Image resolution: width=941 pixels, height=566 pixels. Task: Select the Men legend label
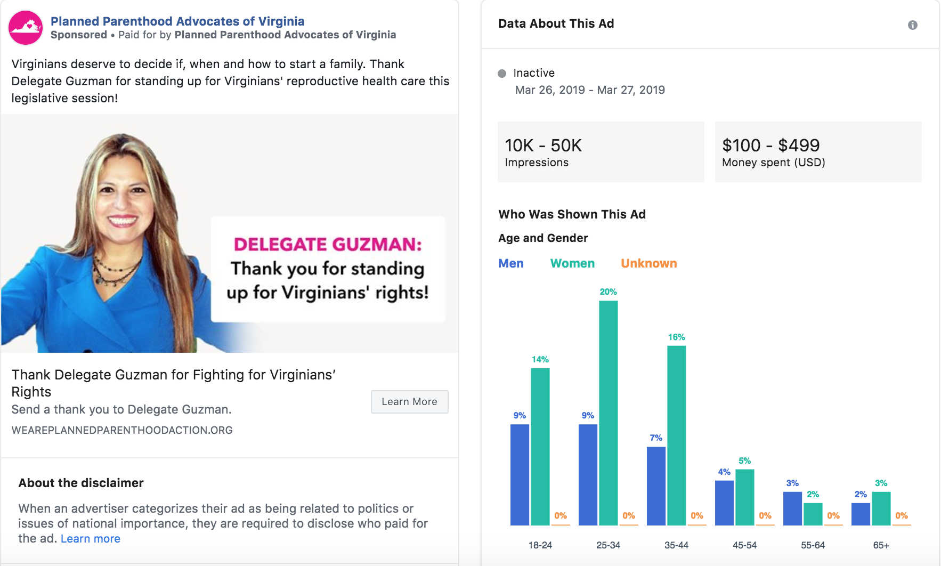point(511,263)
